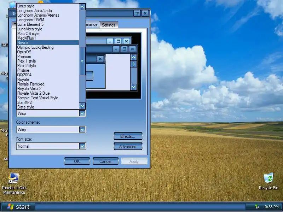Select Longhorn Aero/Jade style
This screenshot has height=212, width=283.
pos(48,11)
